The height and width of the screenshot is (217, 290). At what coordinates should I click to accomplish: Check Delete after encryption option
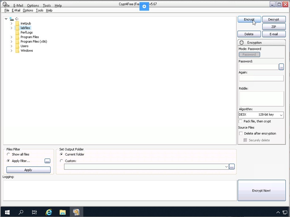click(x=241, y=134)
